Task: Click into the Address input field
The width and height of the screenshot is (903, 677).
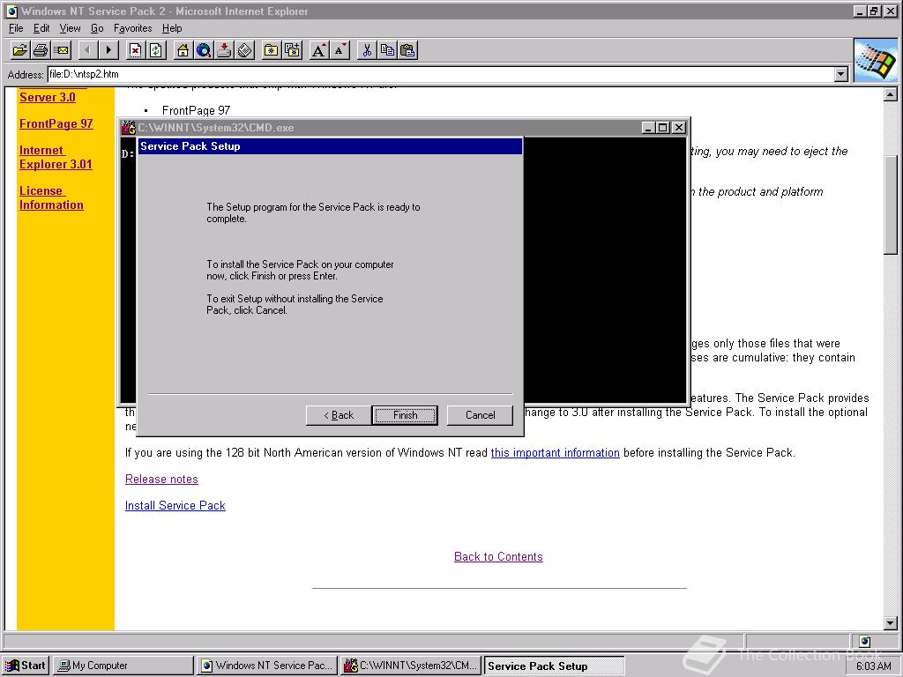Action: click(441, 74)
